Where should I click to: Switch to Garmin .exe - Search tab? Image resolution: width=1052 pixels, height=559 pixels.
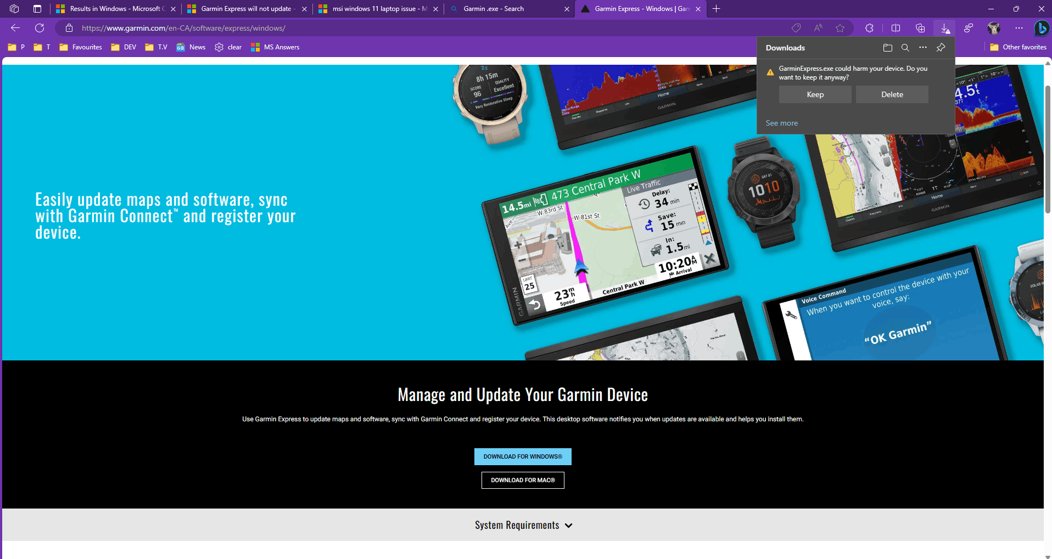[x=510, y=9]
